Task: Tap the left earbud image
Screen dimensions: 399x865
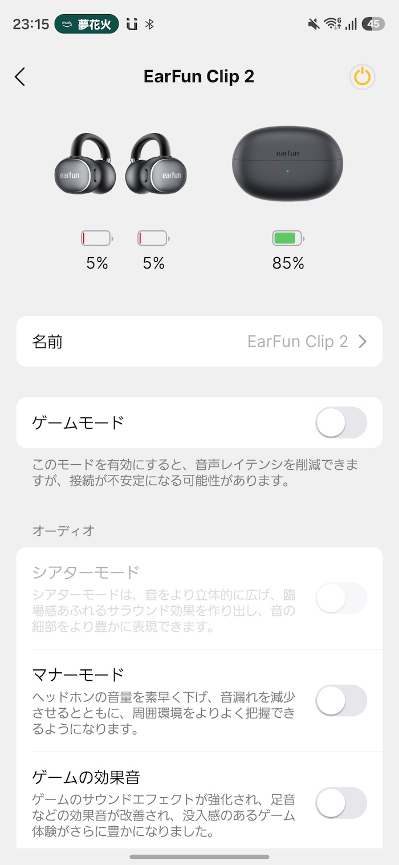Action: pyautogui.click(x=85, y=165)
